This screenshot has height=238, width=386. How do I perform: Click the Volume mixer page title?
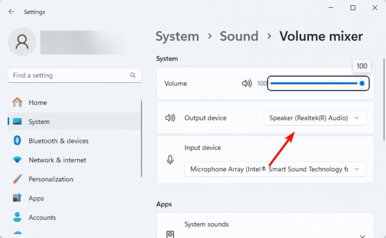pyautogui.click(x=321, y=36)
